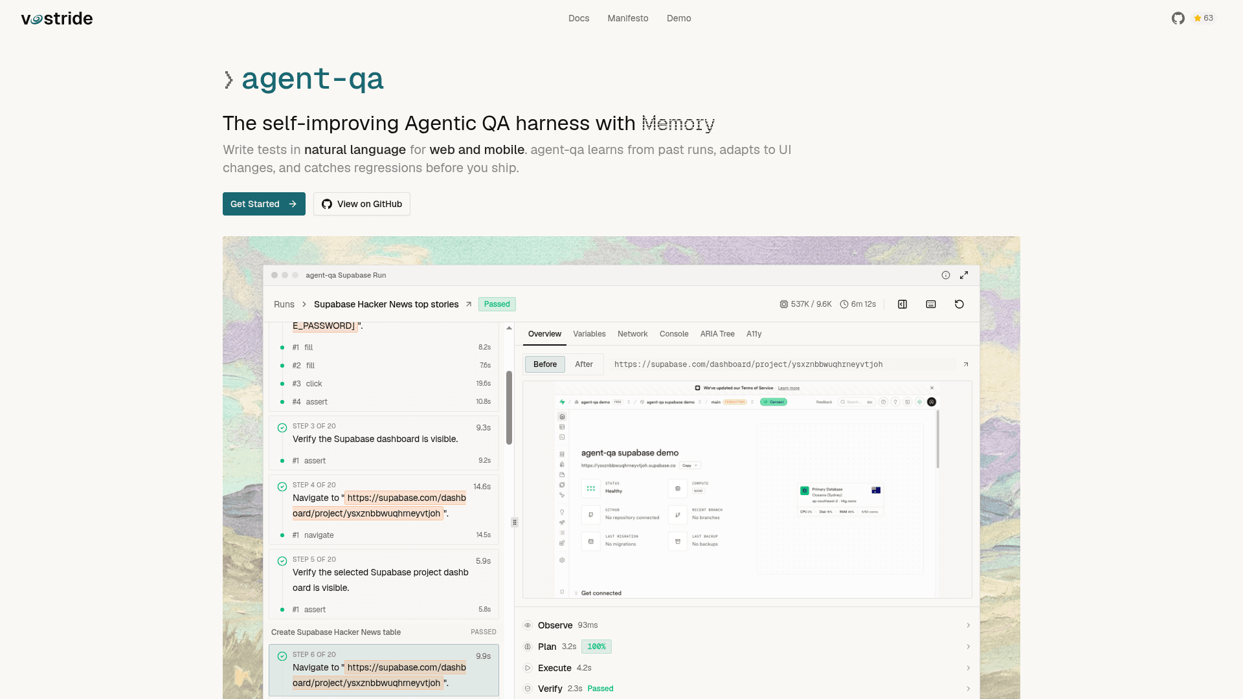Image resolution: width=1243 pixels, height=699 pixels.
Task: Switch to the Network tab
Action: click(x=633, y=334)
